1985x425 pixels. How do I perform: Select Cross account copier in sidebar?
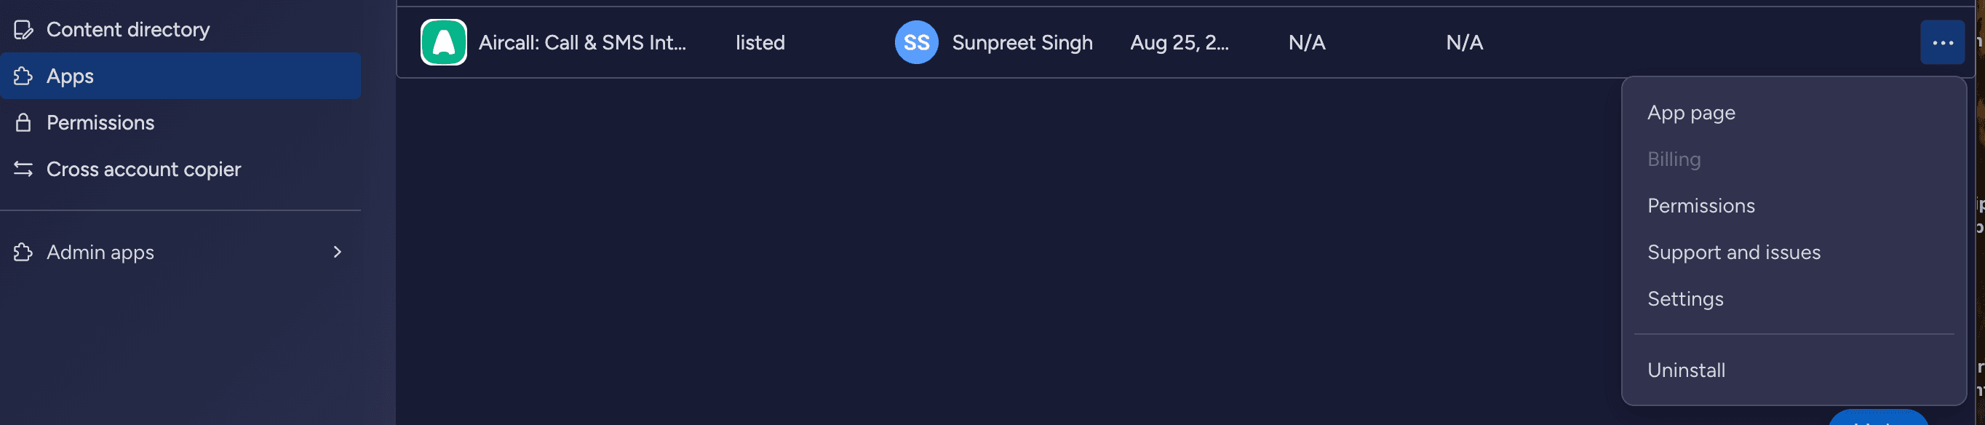(143, 169)
